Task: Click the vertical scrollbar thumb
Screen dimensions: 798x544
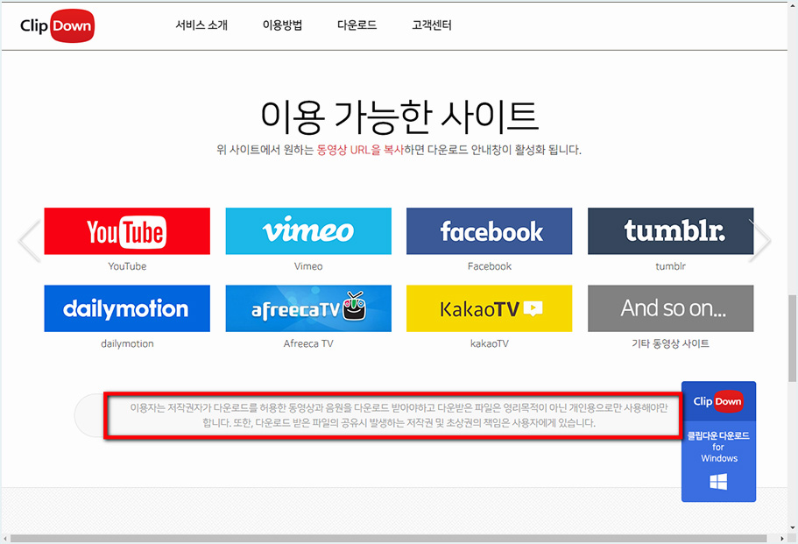Action: pos(793,338)
